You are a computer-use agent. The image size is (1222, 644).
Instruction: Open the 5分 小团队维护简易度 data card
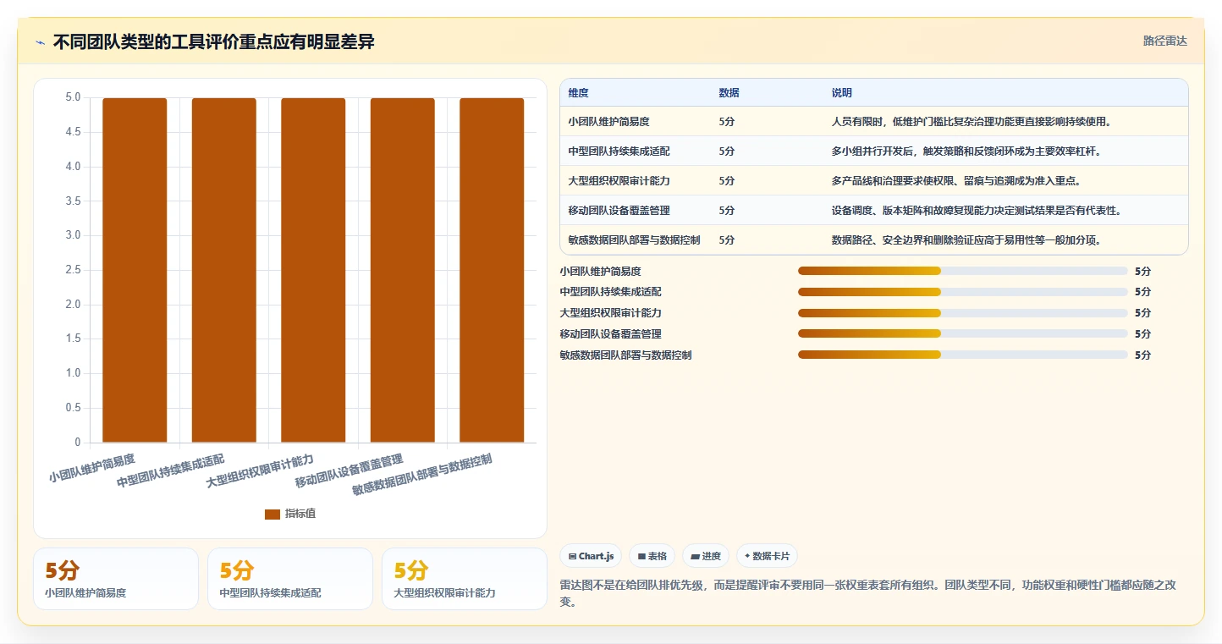pyautogui.click(x=116, y=579)
